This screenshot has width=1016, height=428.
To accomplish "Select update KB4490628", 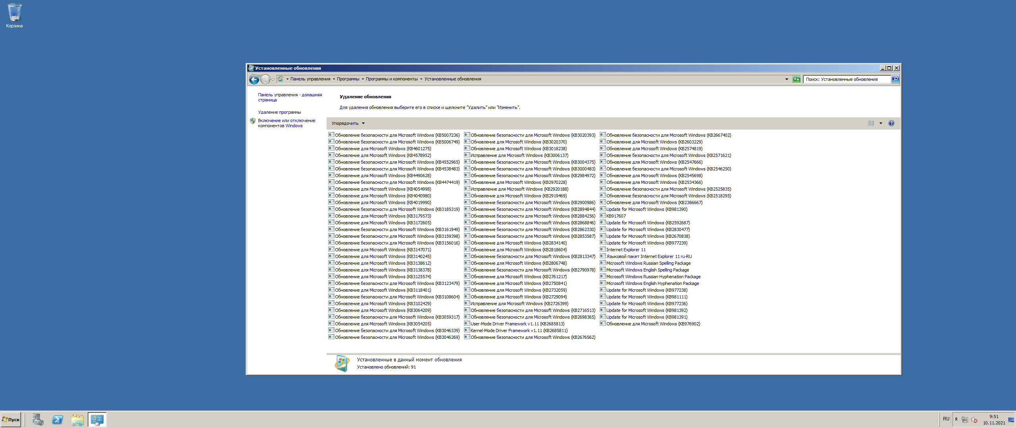I will [x=380, y=176].
